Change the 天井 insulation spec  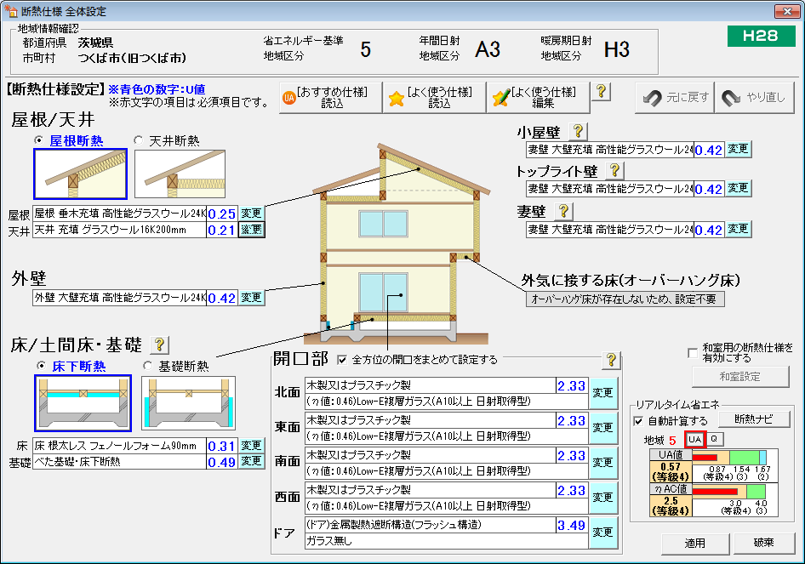[252, 230]
